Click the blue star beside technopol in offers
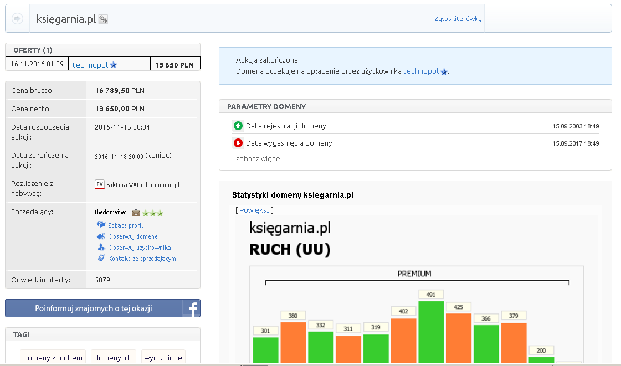 (114, 65)
